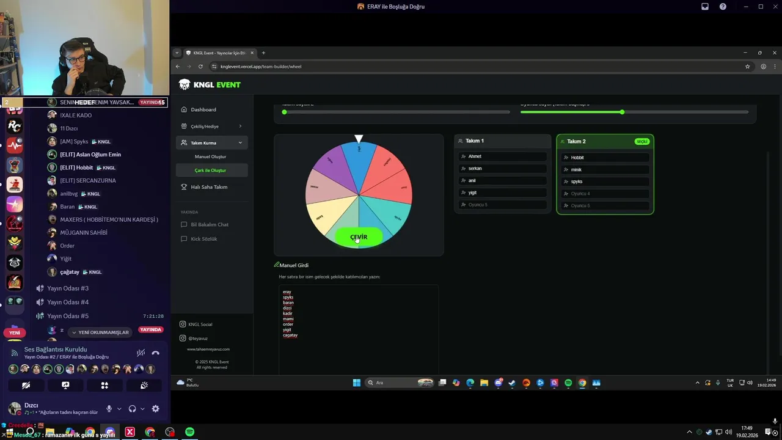
Task: Open Discord user settings gear
Action: (x=155, y=409)
